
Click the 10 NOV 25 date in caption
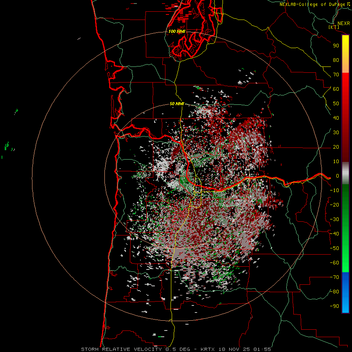pos(234,349)
